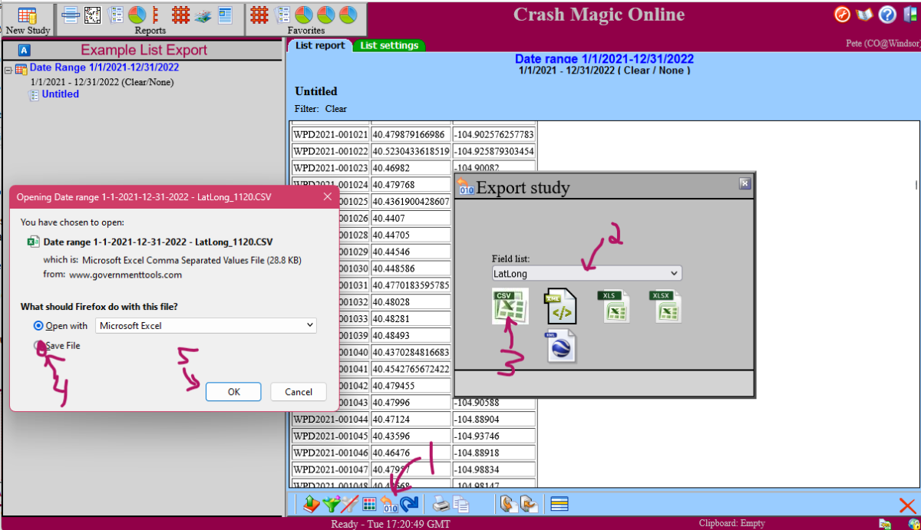Click Cancel in the download dialog

tap(298, 391)
